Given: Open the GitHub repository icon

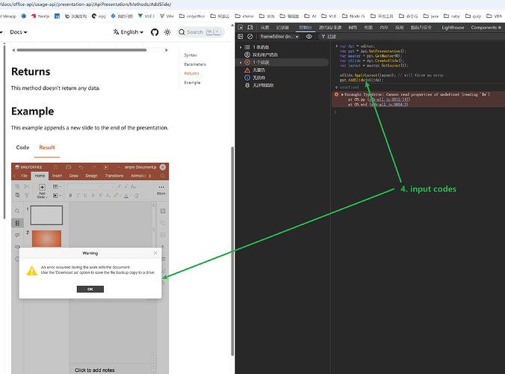Looking at the screenshot, I should (155, 32).
